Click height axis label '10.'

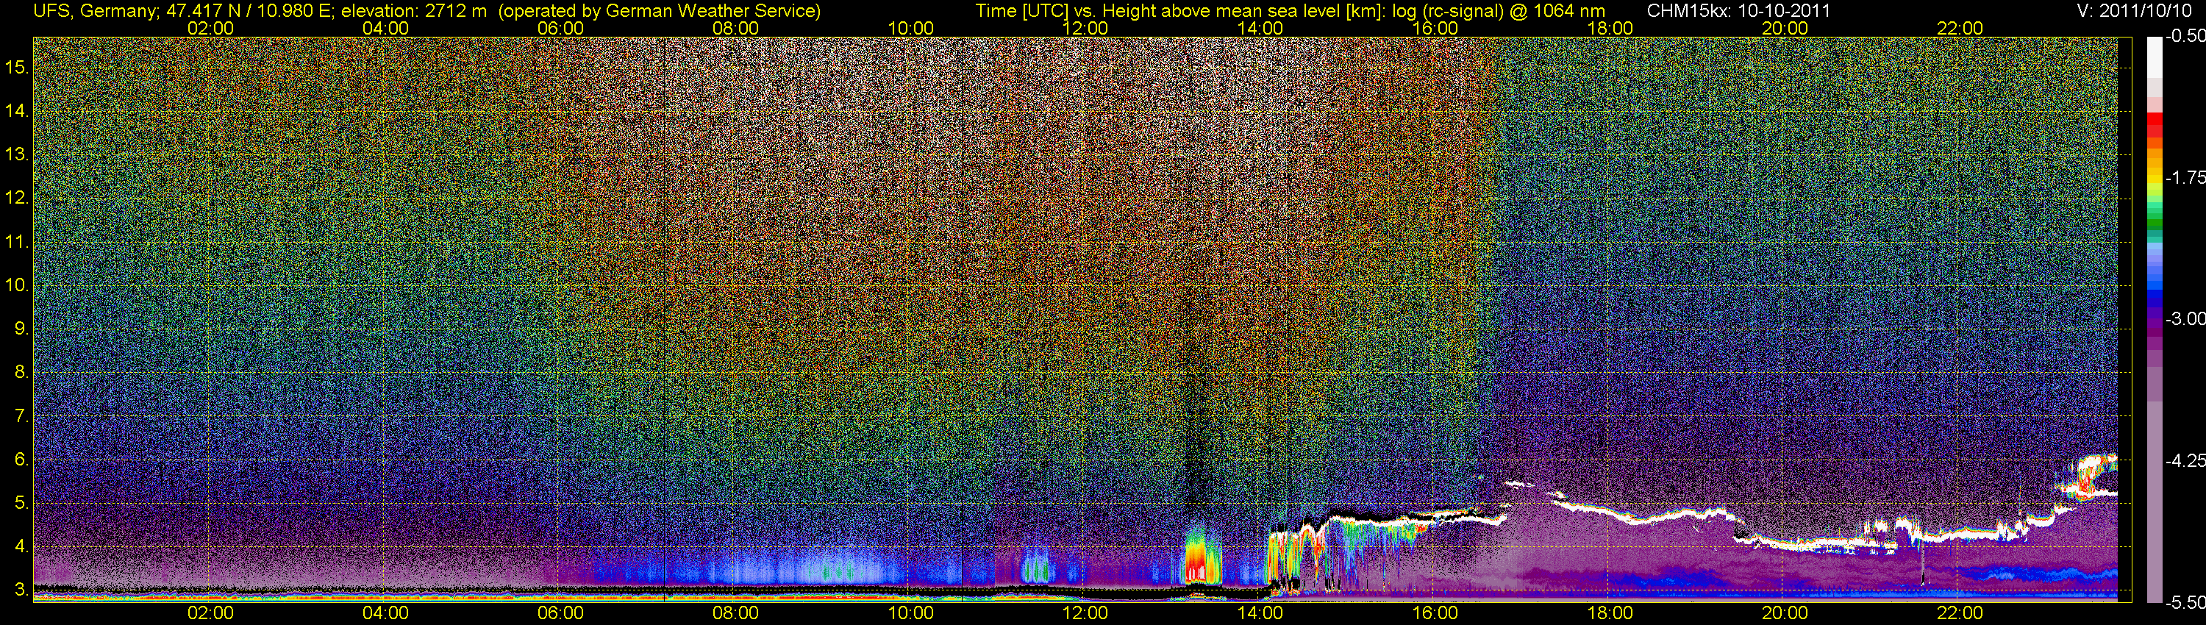(x=17, y=285)
